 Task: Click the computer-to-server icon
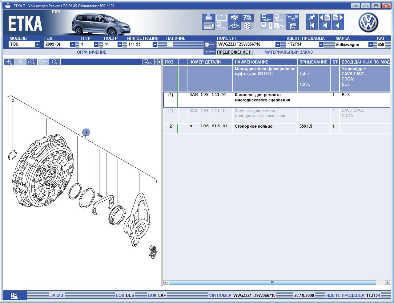(267, 26)
